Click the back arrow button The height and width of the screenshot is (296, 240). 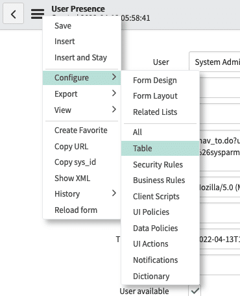[13, 14]
